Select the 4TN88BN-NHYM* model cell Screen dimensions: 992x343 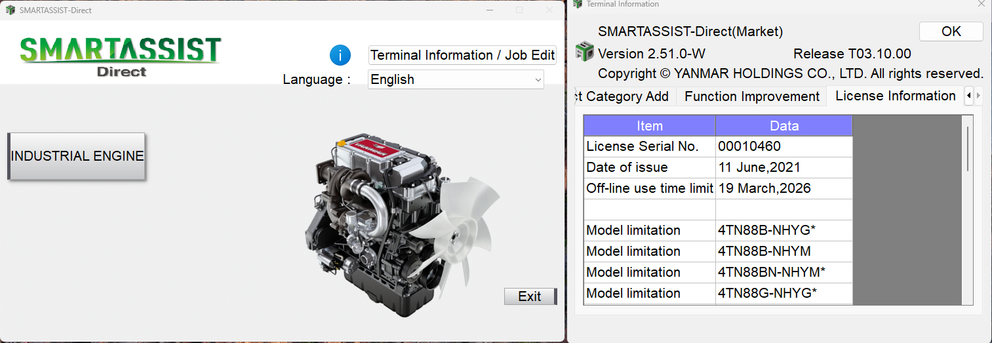point(784,272)
